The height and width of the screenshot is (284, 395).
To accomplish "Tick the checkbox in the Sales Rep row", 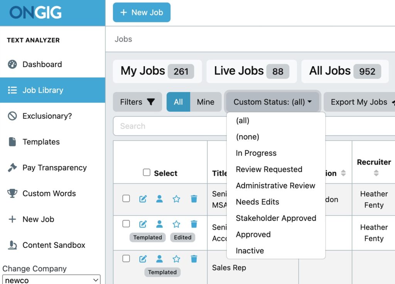I will (x=126, y=259).
